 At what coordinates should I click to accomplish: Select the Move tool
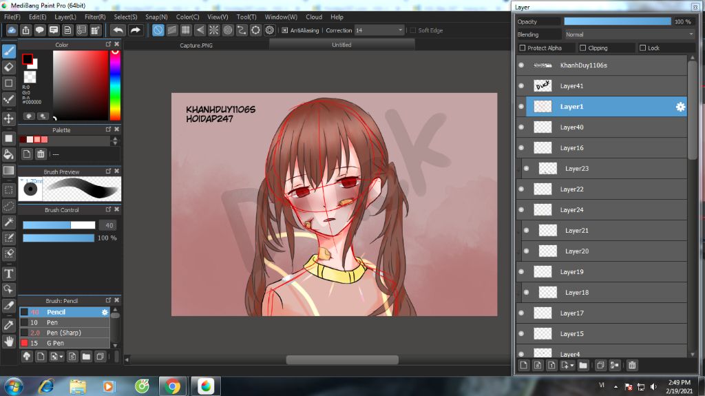(x=8, y=118)
